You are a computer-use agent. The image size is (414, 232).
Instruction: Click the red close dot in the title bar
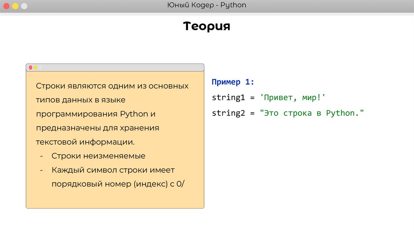coord(6,6)
